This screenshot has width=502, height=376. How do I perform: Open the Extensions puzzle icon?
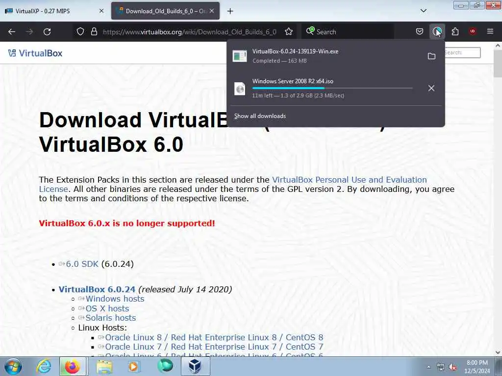pos(455,31)
